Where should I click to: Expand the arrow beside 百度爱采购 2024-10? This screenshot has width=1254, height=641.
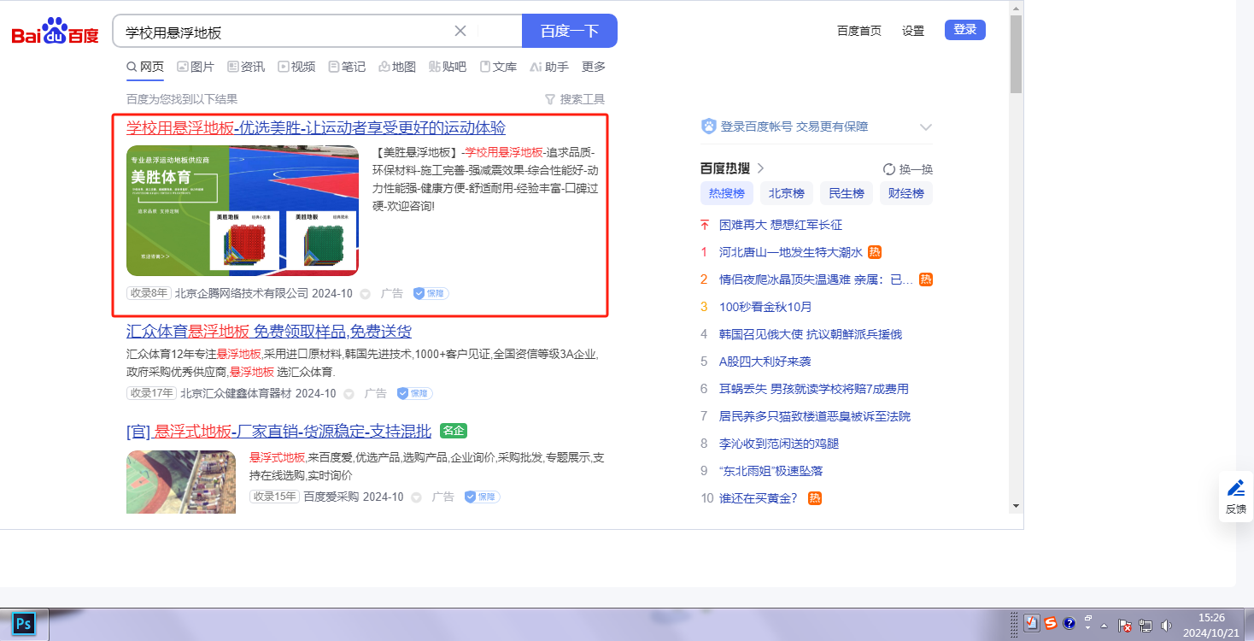pos(416,497)
